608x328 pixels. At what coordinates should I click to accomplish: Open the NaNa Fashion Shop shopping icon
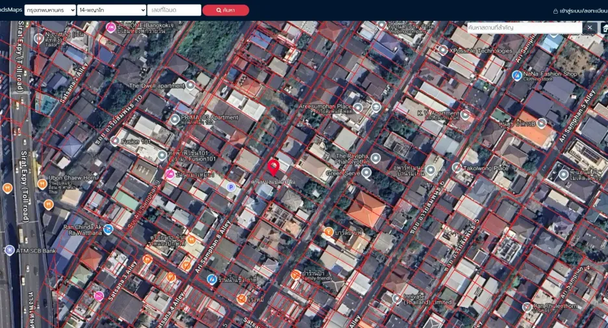click(516, 75)
